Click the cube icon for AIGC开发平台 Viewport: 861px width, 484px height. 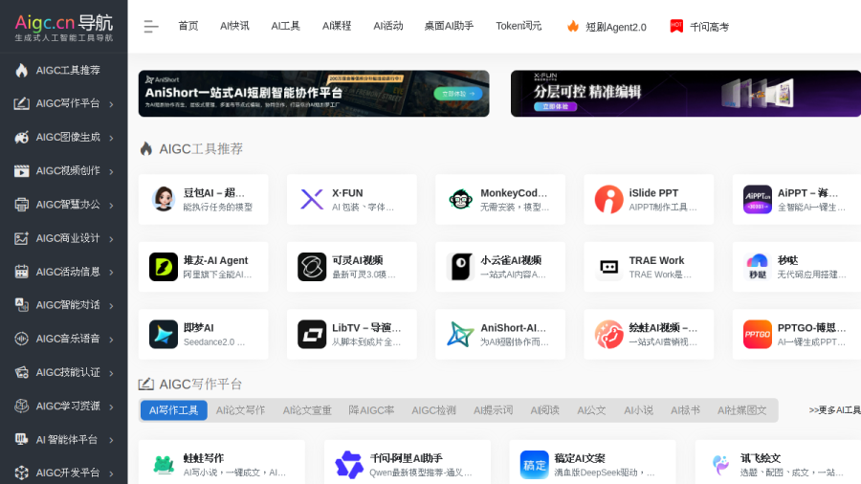(x=21, y=473)
